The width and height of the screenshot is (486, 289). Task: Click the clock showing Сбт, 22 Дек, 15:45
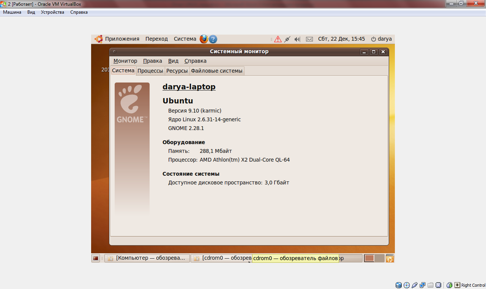point(341,39)
